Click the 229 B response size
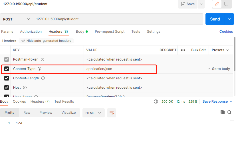240x141 pixels. click(x=193, y=101)
